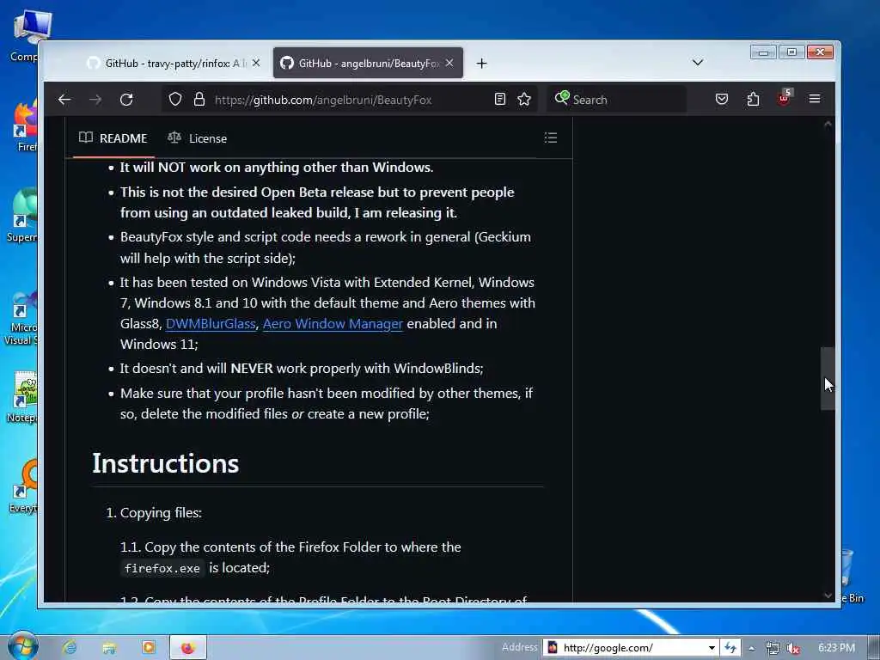Select the README tab
The width and height of the screenshot is (880, 660).
(x=113, y=138)
